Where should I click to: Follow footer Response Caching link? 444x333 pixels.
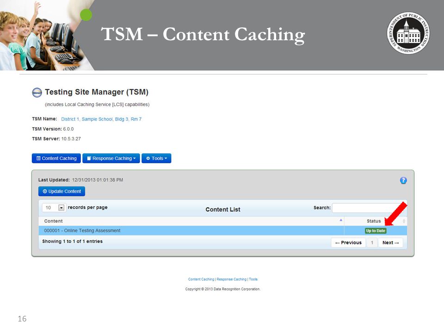[x=231, y=279]
